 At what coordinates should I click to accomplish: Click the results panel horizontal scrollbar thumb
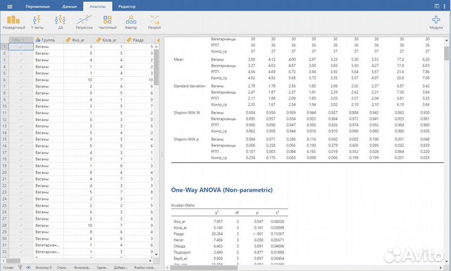click(x=204, y=268)
